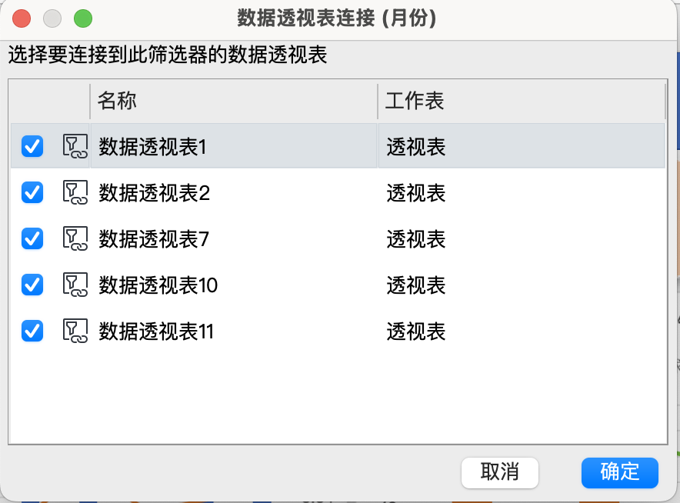Uncheck the 数据透视表10 checkbox
Image resolution: width=680 pixels, height=503 pixels.
pos(32,285)
